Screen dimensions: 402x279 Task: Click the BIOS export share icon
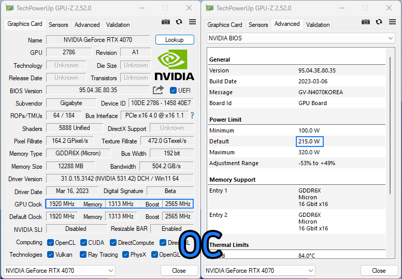pos(158,90)
